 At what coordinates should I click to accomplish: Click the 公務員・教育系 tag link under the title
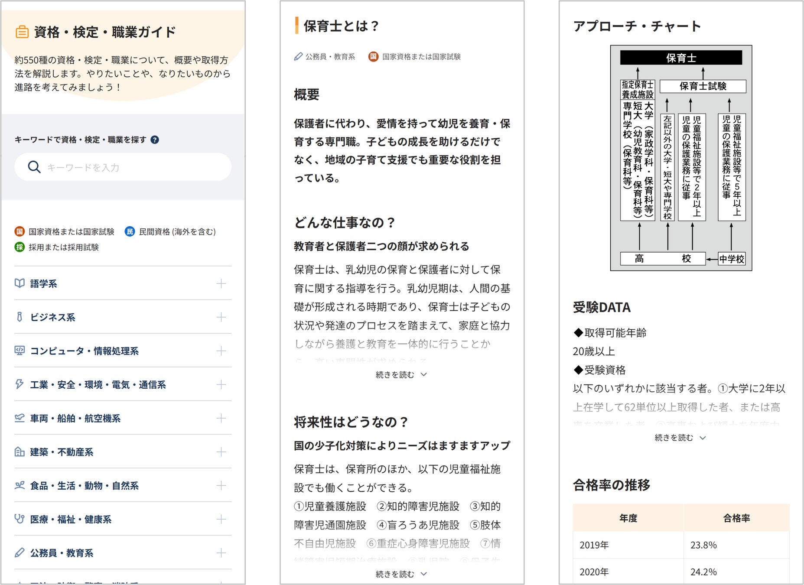[330, 57]
